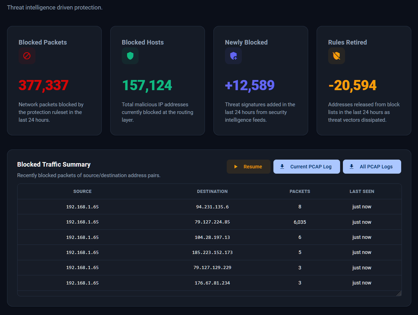Click the orange crossed-shield Rules Retired icon
418x315 pixels.
pos(337,56)
